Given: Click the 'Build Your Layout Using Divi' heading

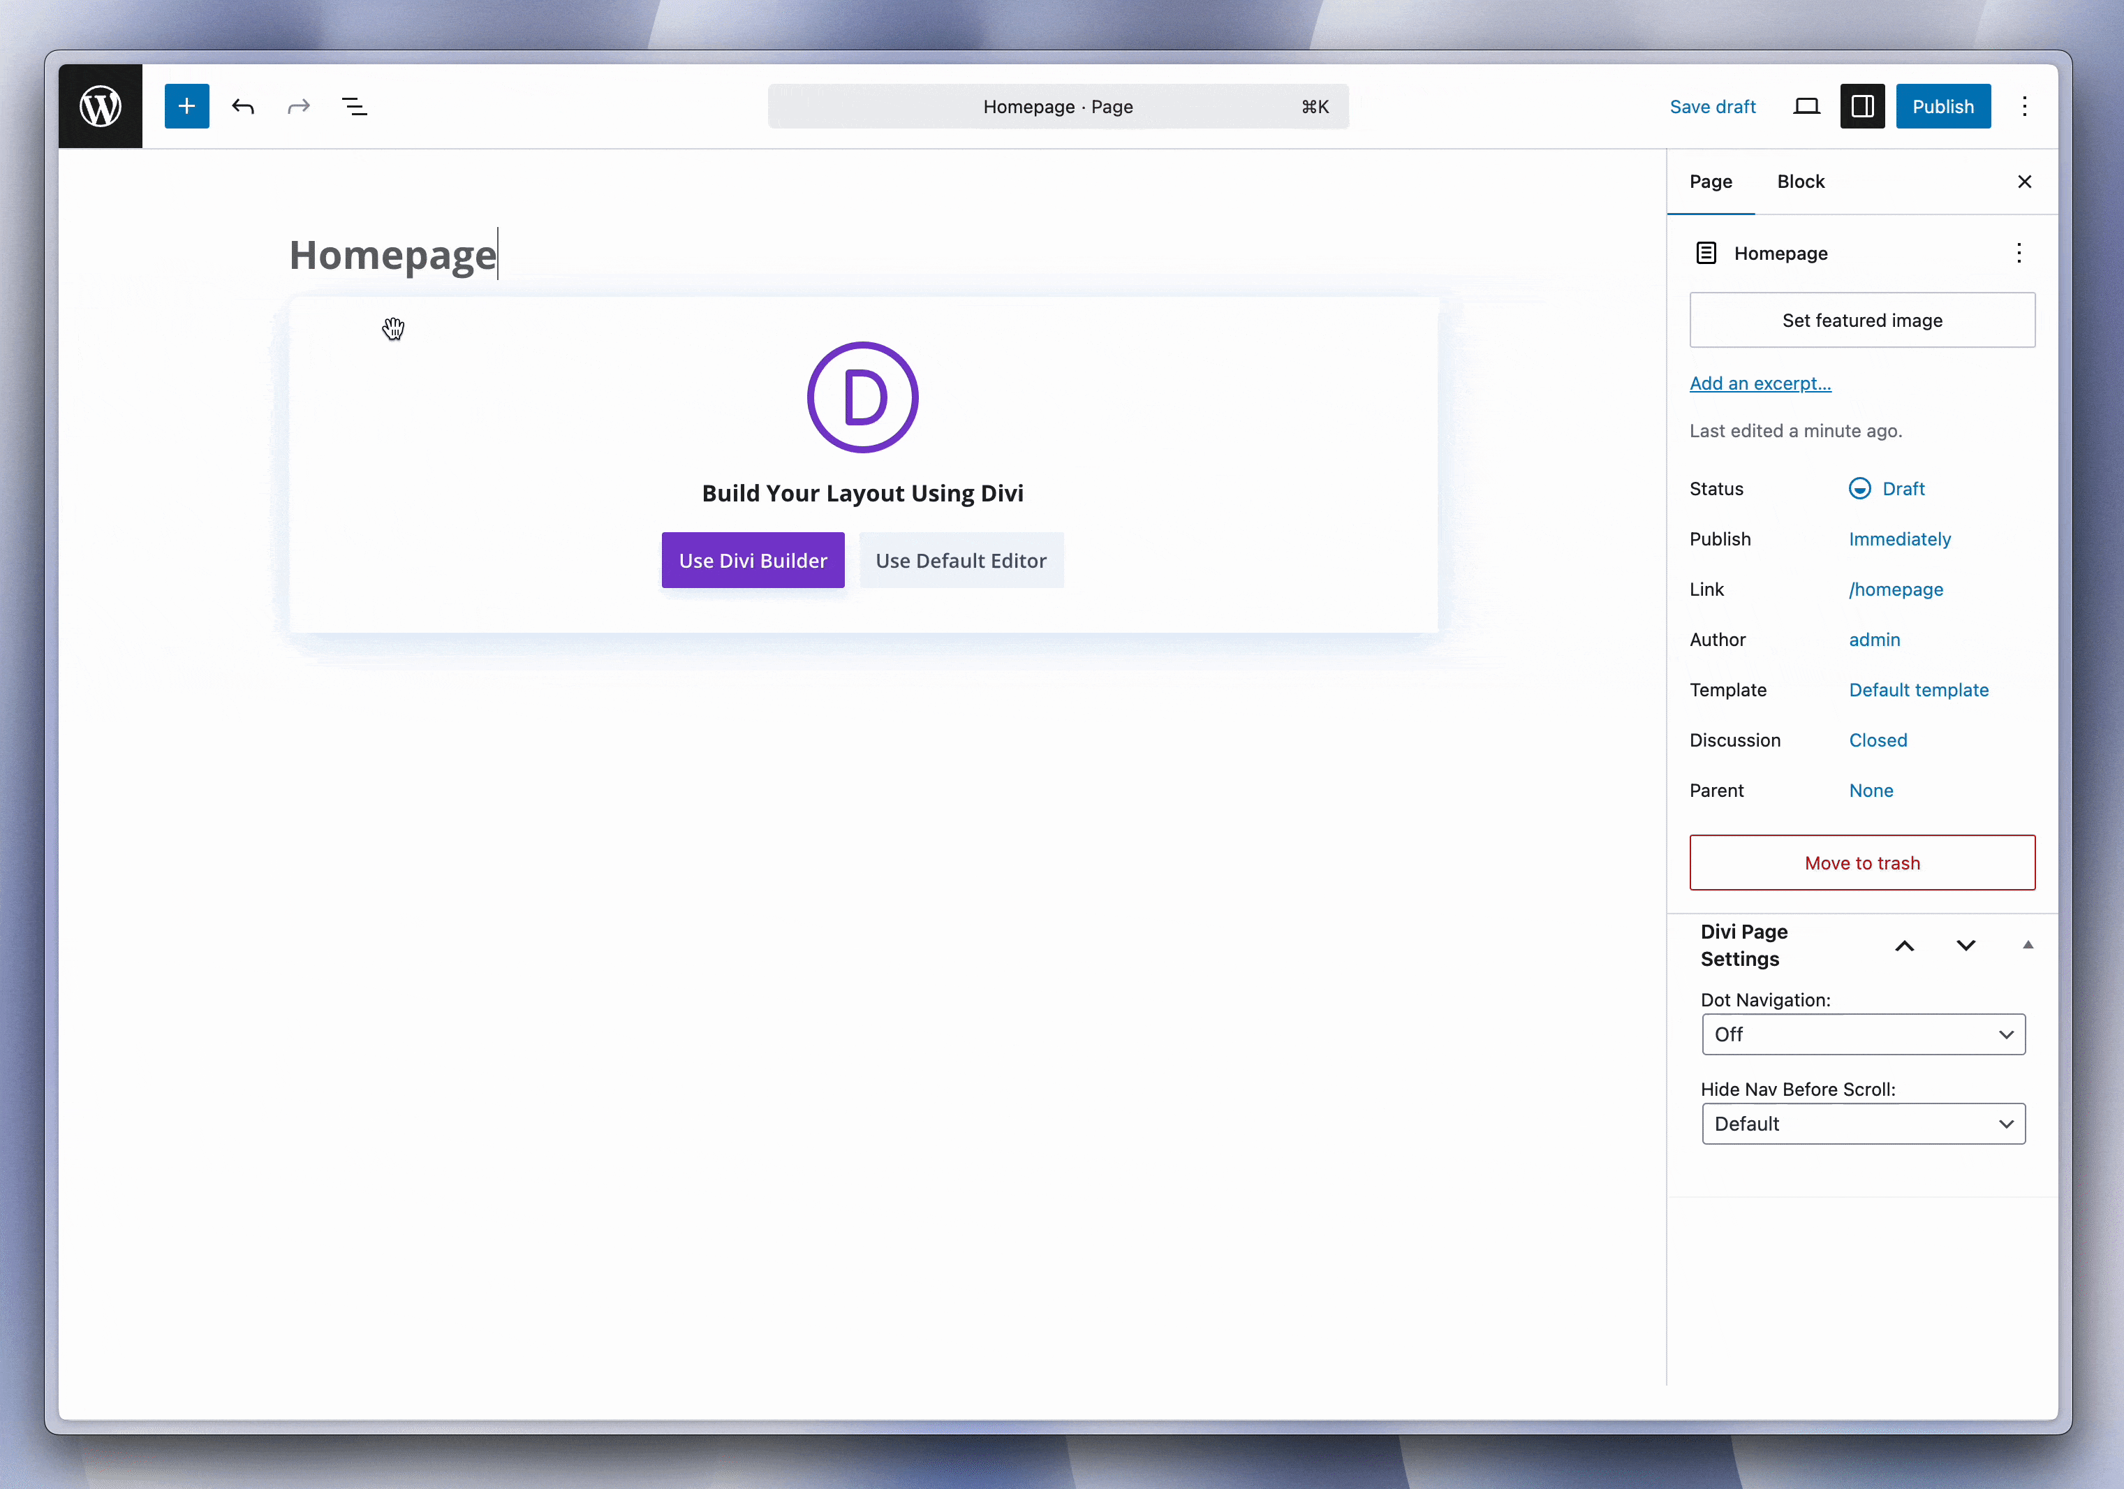Looking at the screenshot, I should pos(862,493).
